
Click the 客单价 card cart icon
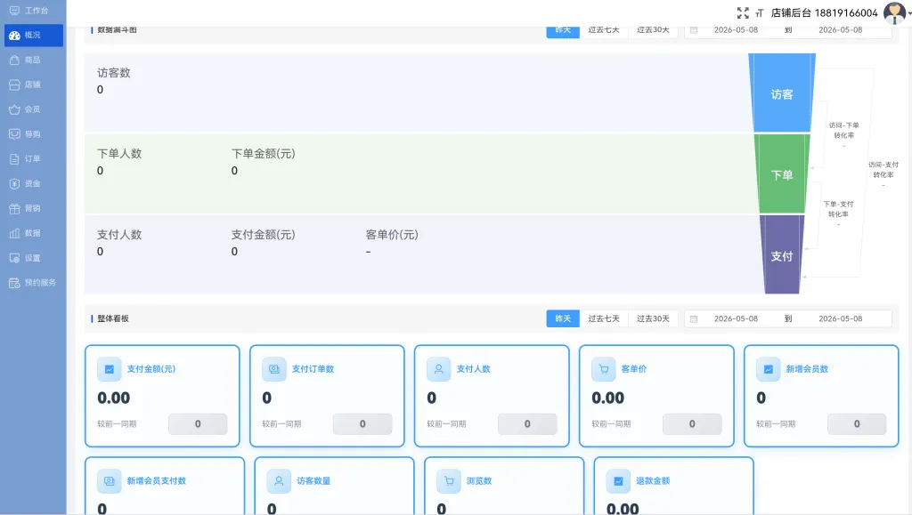point(604,369)
